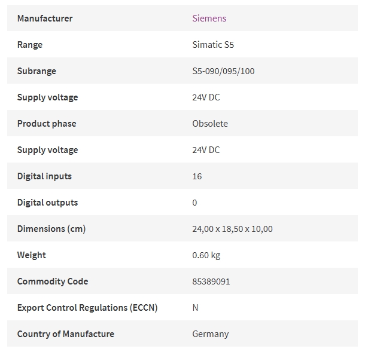Click the Export Control Regulations (ECCN) label
The width and height of the screenshot is (365, 355).
click(x=87, y=308)
